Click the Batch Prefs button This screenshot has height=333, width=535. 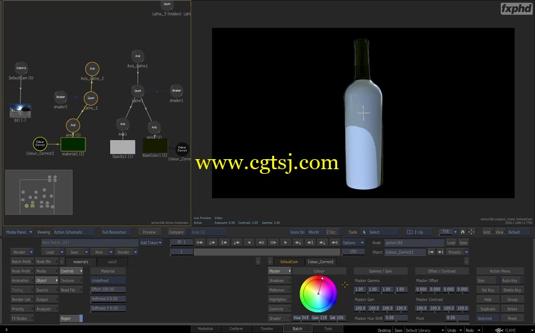point(21,261)
